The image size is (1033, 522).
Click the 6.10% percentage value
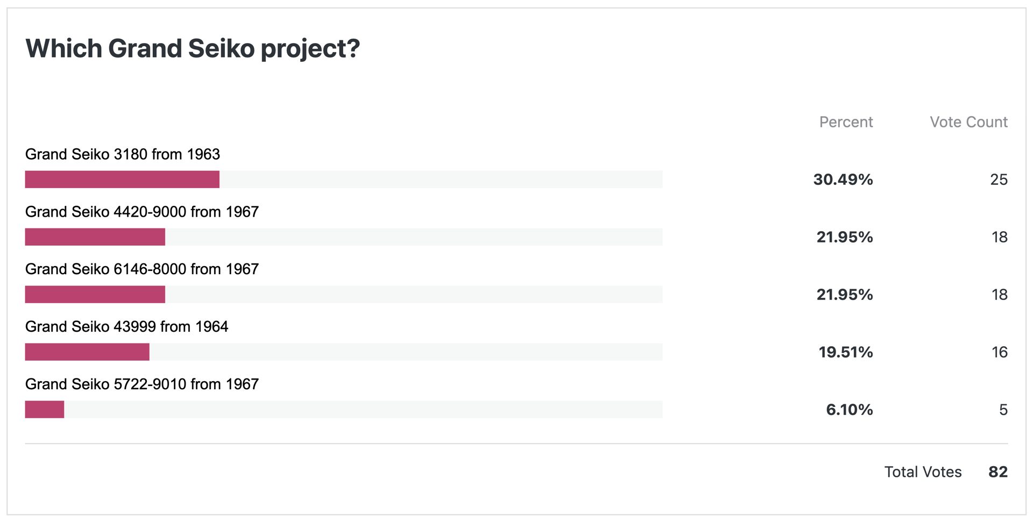coord(850,410)
